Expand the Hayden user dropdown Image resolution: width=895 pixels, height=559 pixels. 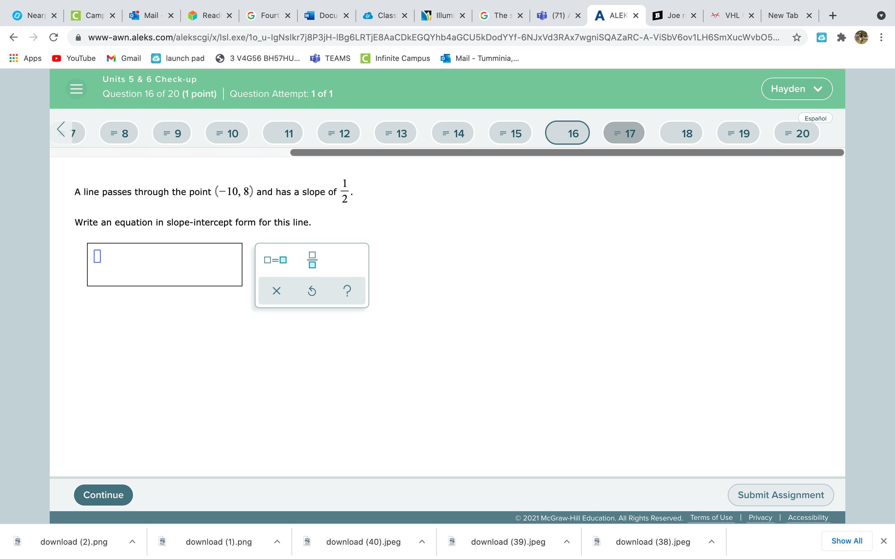pos(796,89)
